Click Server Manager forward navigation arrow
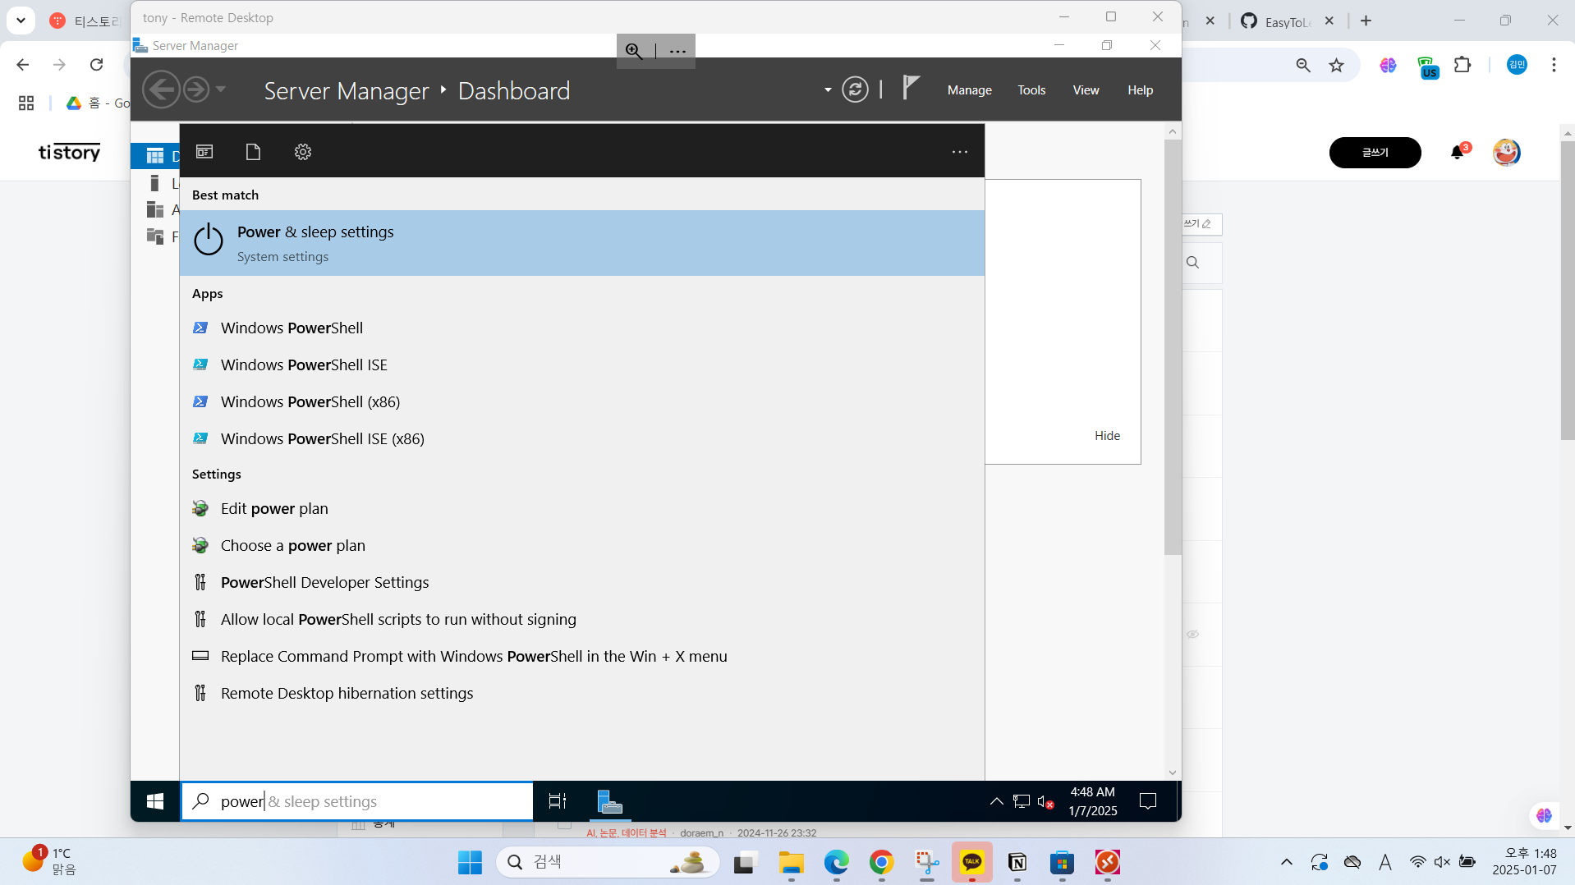Viewport: 1575px width, 885px height. click(195, 89)
